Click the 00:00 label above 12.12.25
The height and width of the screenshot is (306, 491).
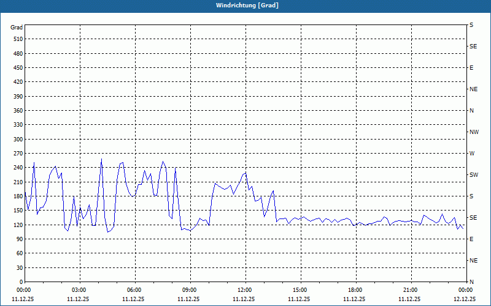point(466,290)
